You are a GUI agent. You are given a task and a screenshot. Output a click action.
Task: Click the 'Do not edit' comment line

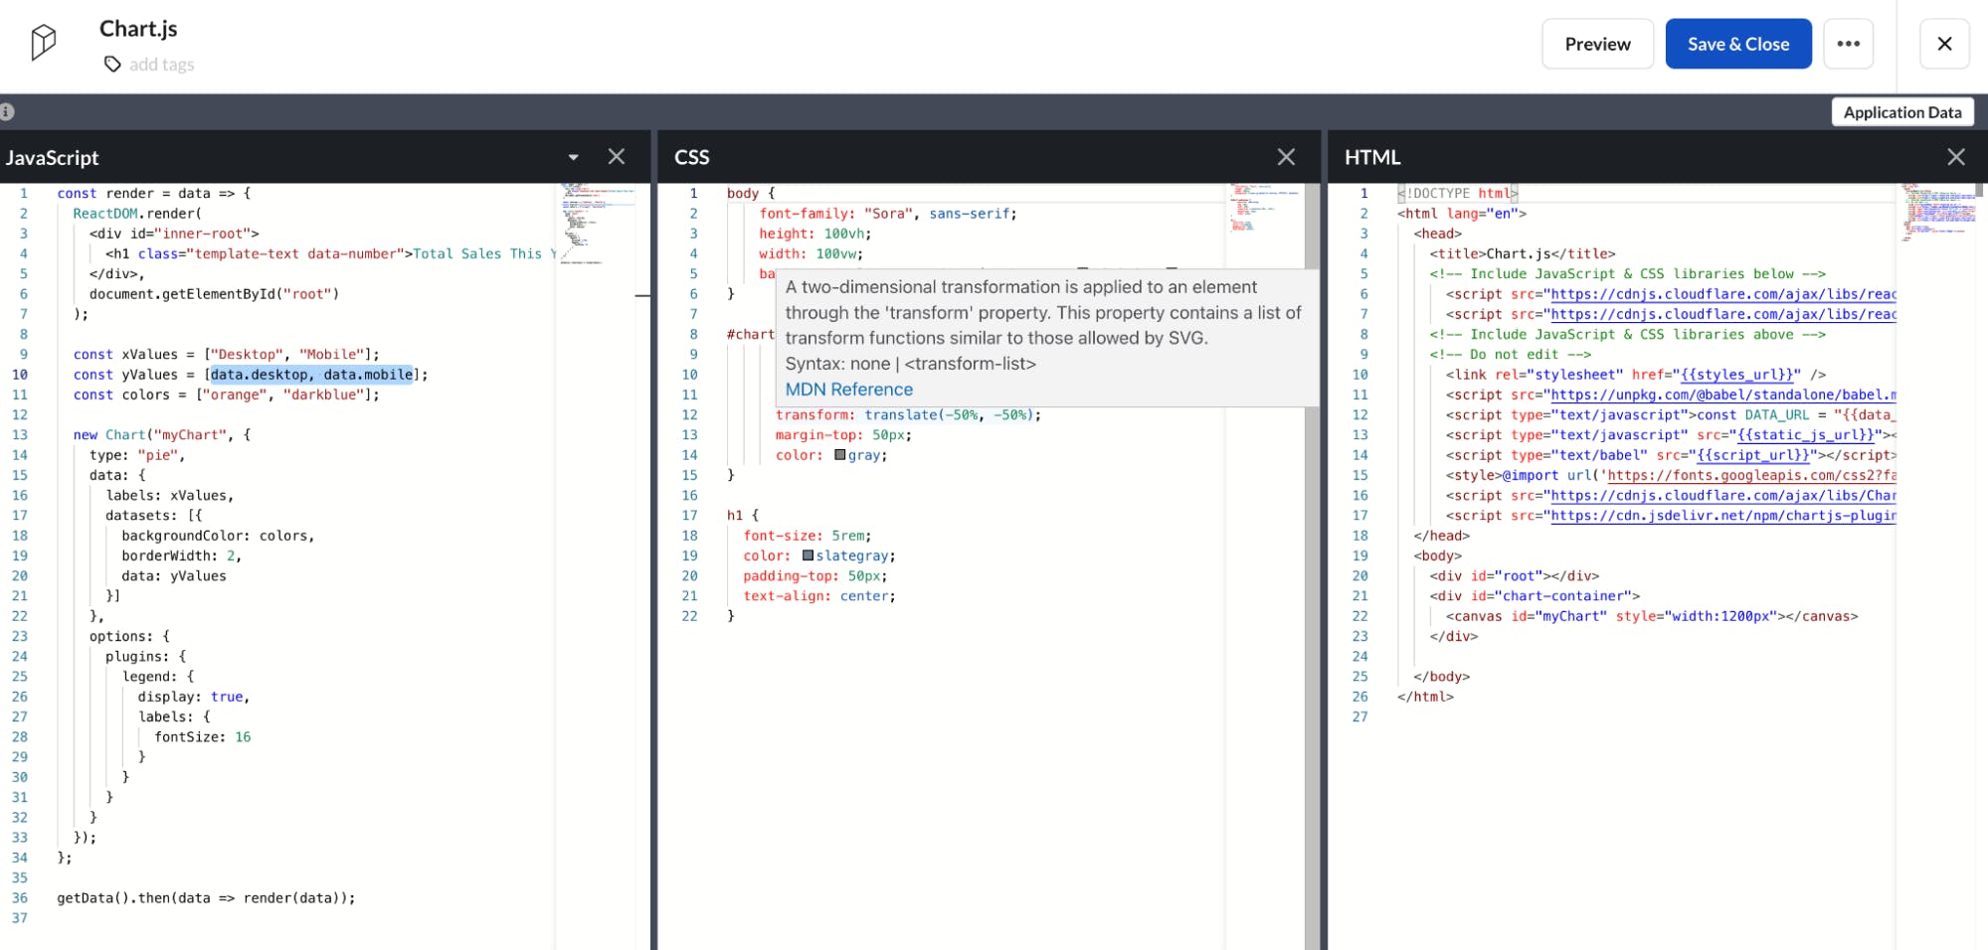[1510, 355]
